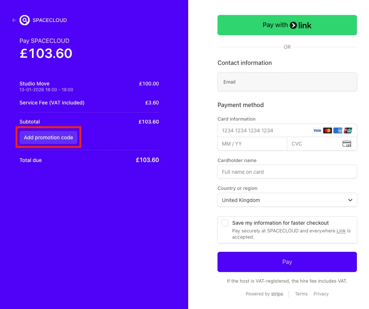
Task: Click the CVC card hint icon
Action: coord(347,144)
